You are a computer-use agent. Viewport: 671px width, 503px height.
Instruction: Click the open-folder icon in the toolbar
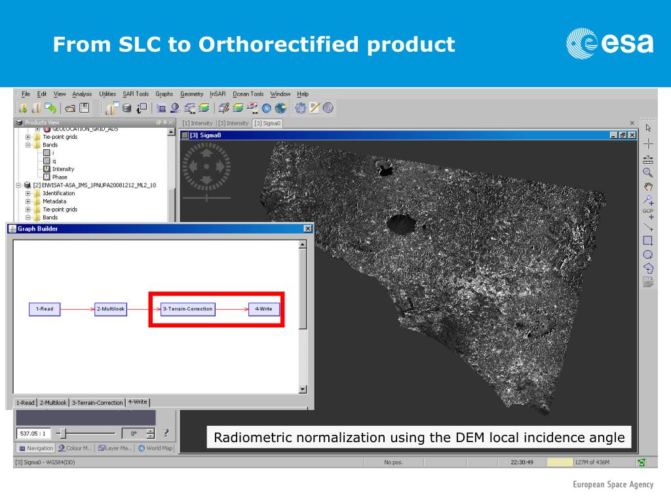pyautogui.click(x=70, y=109)
